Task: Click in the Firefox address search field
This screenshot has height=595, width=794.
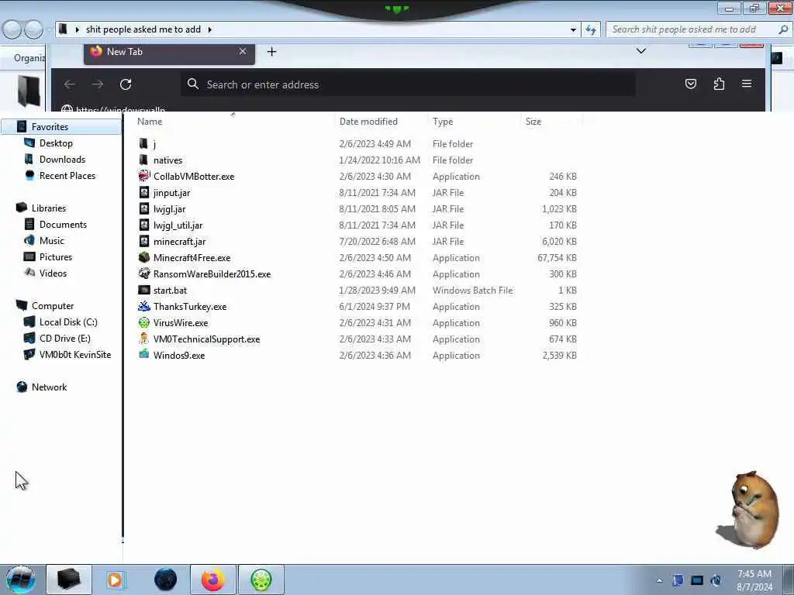Action: click(x=408, y=84)
